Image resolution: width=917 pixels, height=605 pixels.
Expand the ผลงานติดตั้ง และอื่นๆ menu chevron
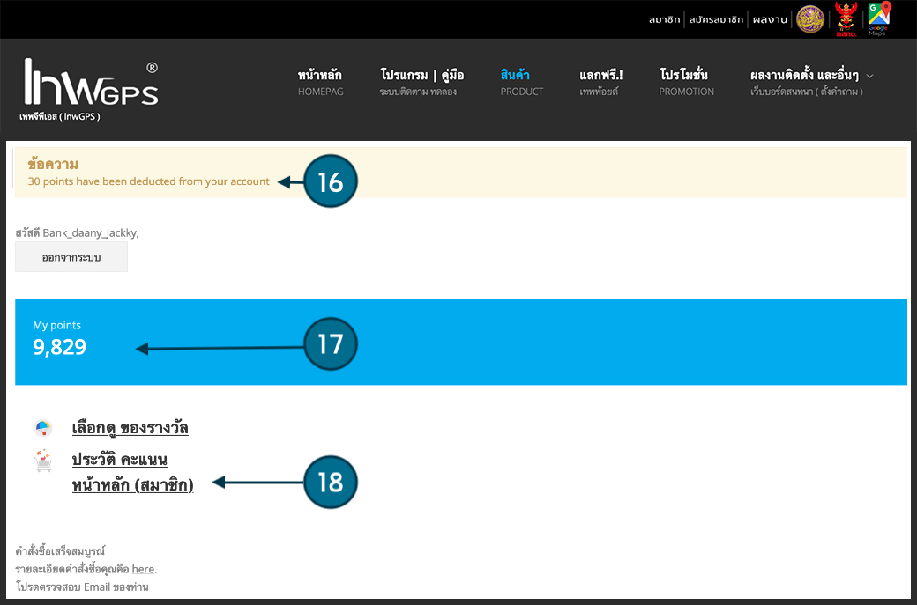[x=870, y=76]
